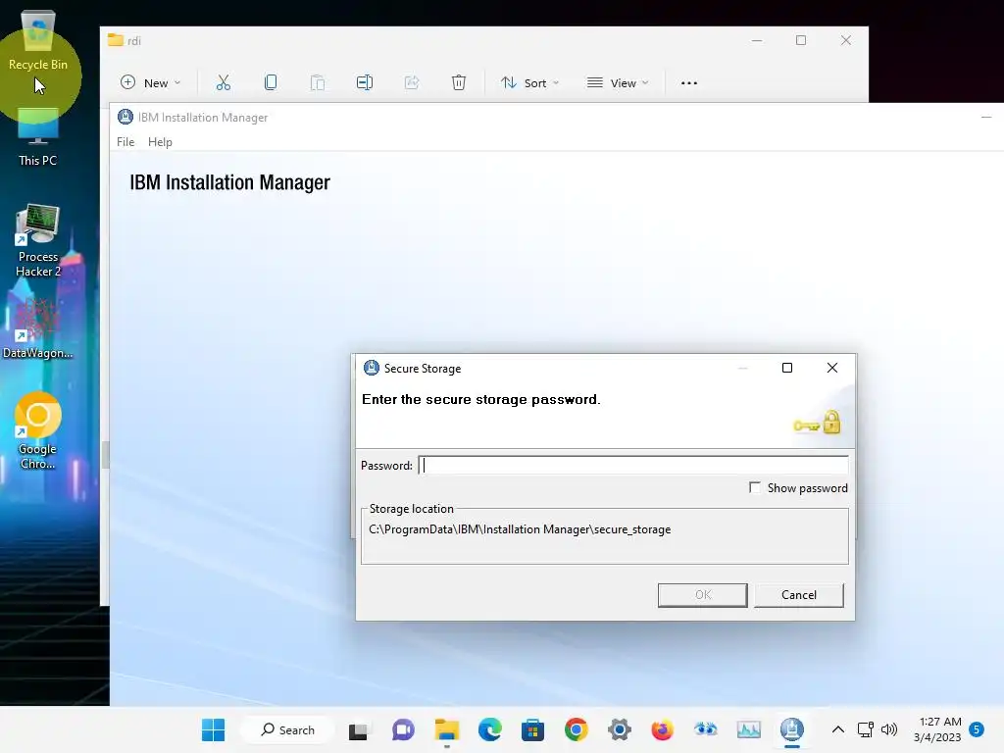
Task: Open the Help menu in IBM Installation Manager
Action: click(160, 142)
